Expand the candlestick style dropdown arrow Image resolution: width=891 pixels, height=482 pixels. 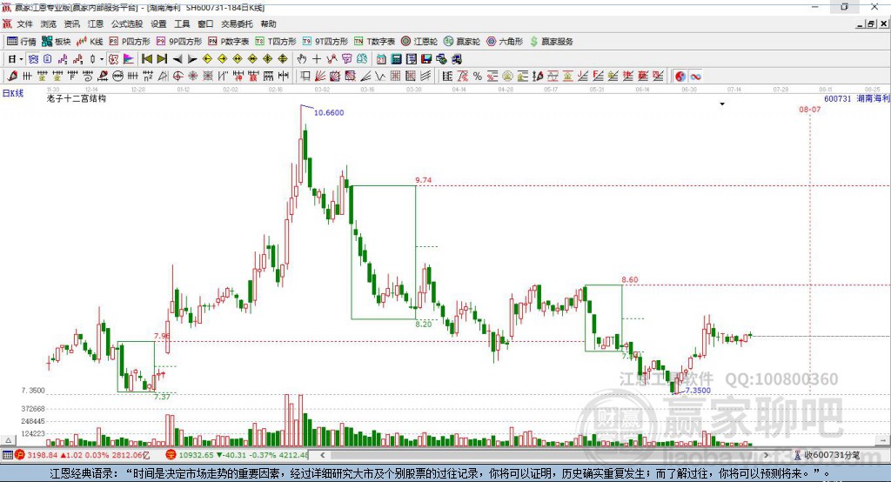102,59
